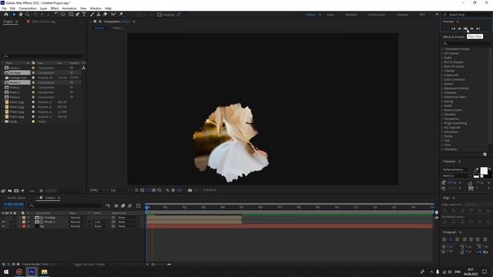Open viewer magnification dropdown
Image resolution: width=493 pixels, height=277 pixels.
(x=98, y=190)
